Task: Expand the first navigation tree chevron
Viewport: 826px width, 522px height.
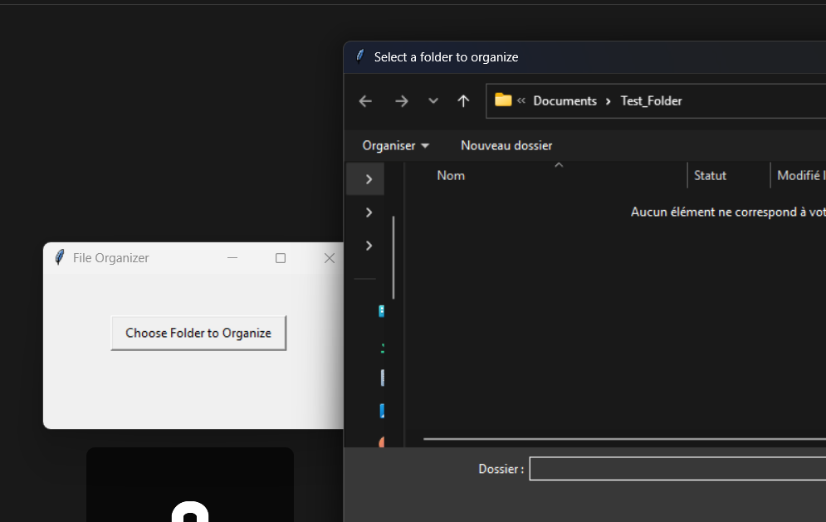Action: click(x=369, y=179)
